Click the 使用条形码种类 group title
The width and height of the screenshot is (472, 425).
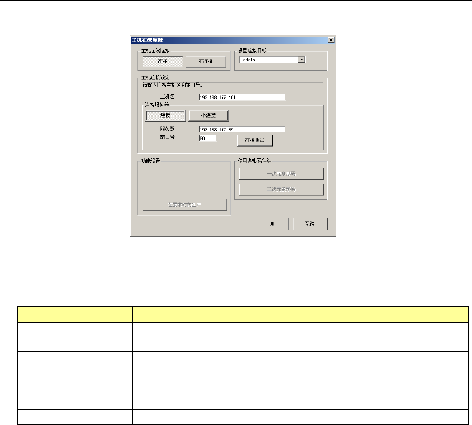(x=255, y=161)
